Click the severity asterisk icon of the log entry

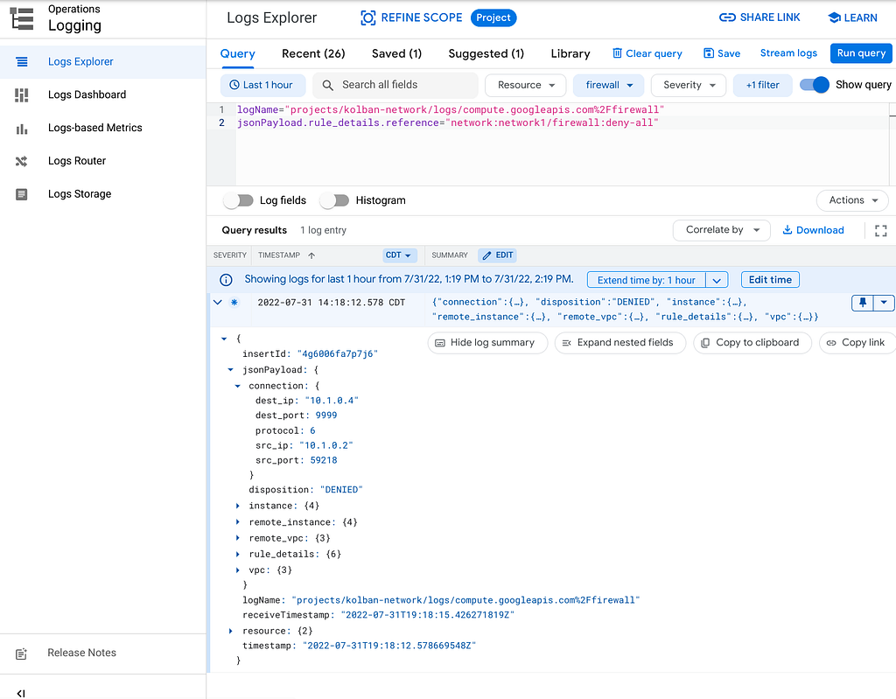tap(234, 303)
